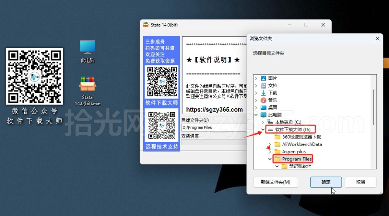Select the 桌面 tree row label
This screenshot has width=389, height=216.
pyautogui.click(x=272, y=108)
